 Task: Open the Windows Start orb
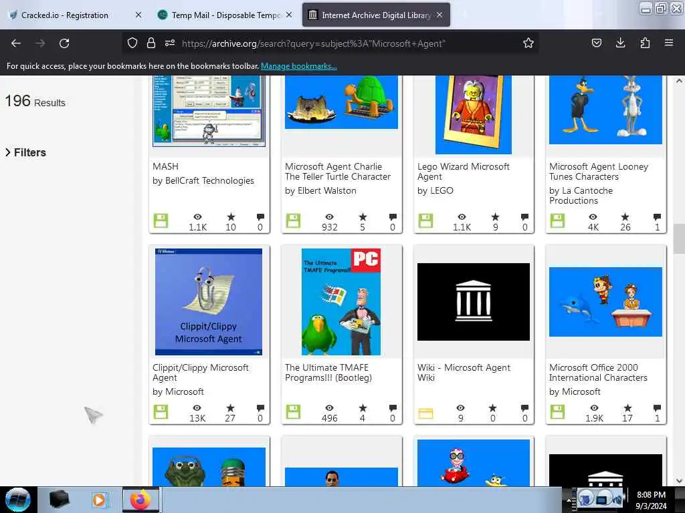pos(18,500)
